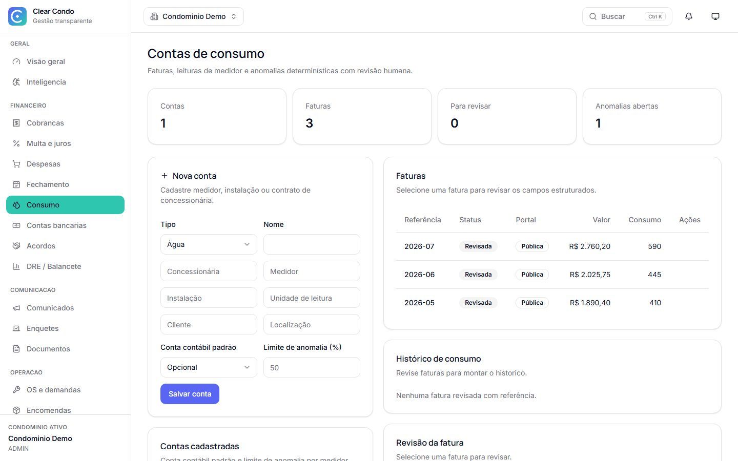Screen dimensions: 738x461
Task: Click the Consumo droplet icon
Action: (16, 205)
